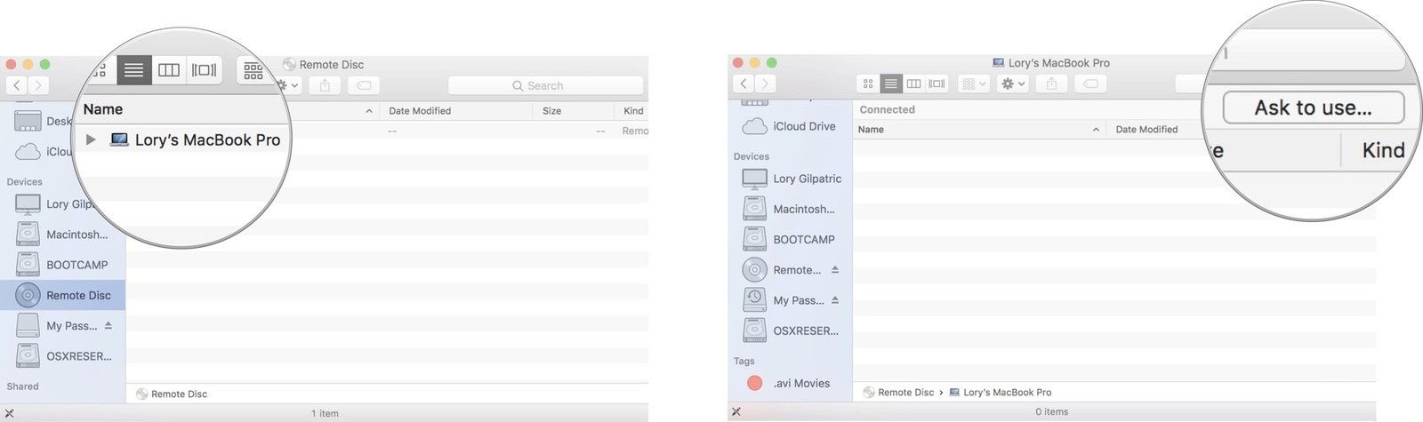Viewport: 1423px width, 422px height.
Task: Eject My Passport drive in left sidebar
Action: (x=108, y=325)
